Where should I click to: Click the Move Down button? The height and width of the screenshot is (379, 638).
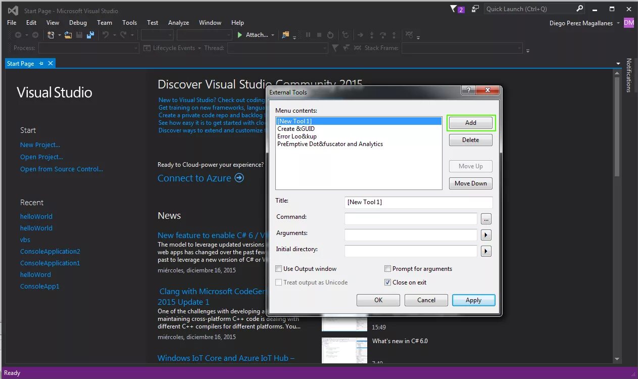tap(471, 183)
